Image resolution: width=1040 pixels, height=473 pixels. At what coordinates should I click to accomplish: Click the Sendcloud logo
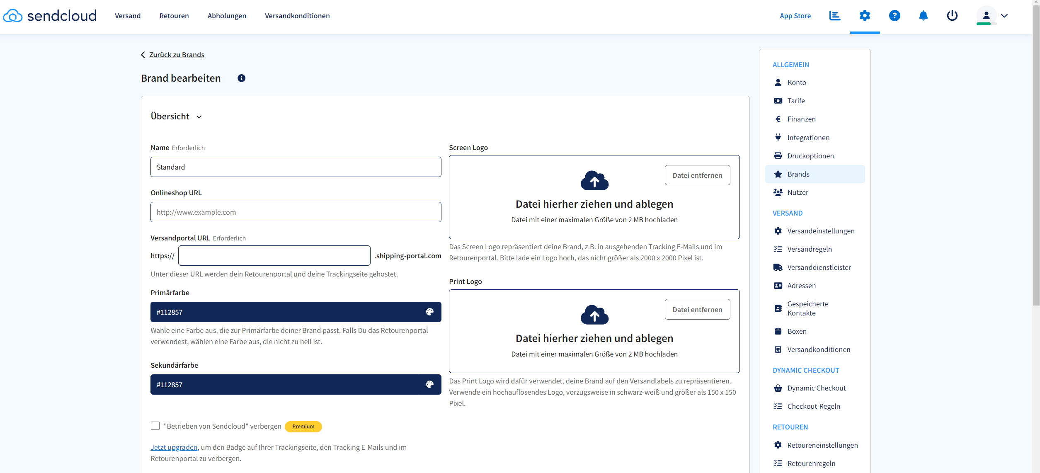click(x=50, y=16)
